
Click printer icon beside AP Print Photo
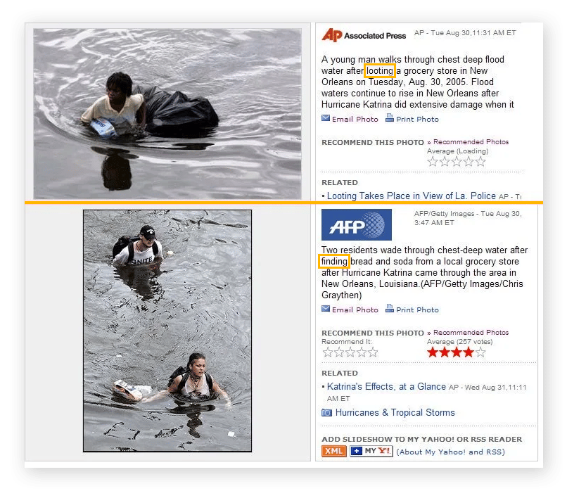(x=390, y=118)
